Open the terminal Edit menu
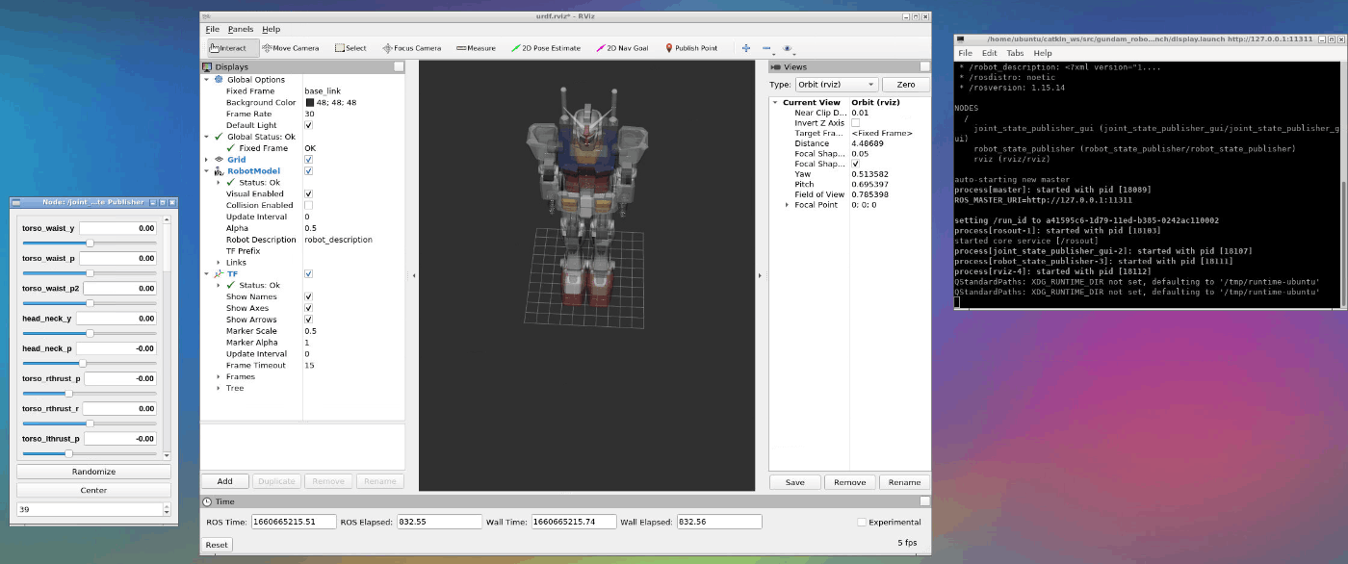1348x564 pixels. point(990,53)
